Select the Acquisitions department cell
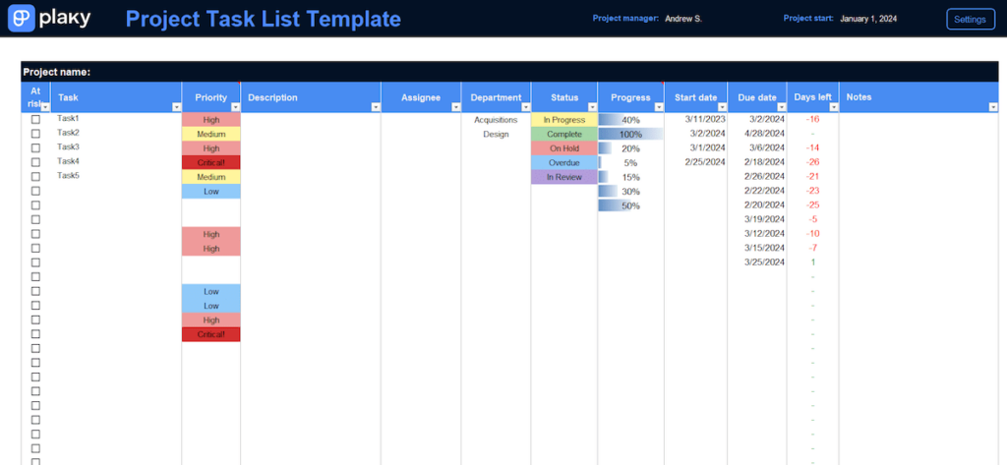The height and width of the screenshot is (465, 1007). click(496, 120)
